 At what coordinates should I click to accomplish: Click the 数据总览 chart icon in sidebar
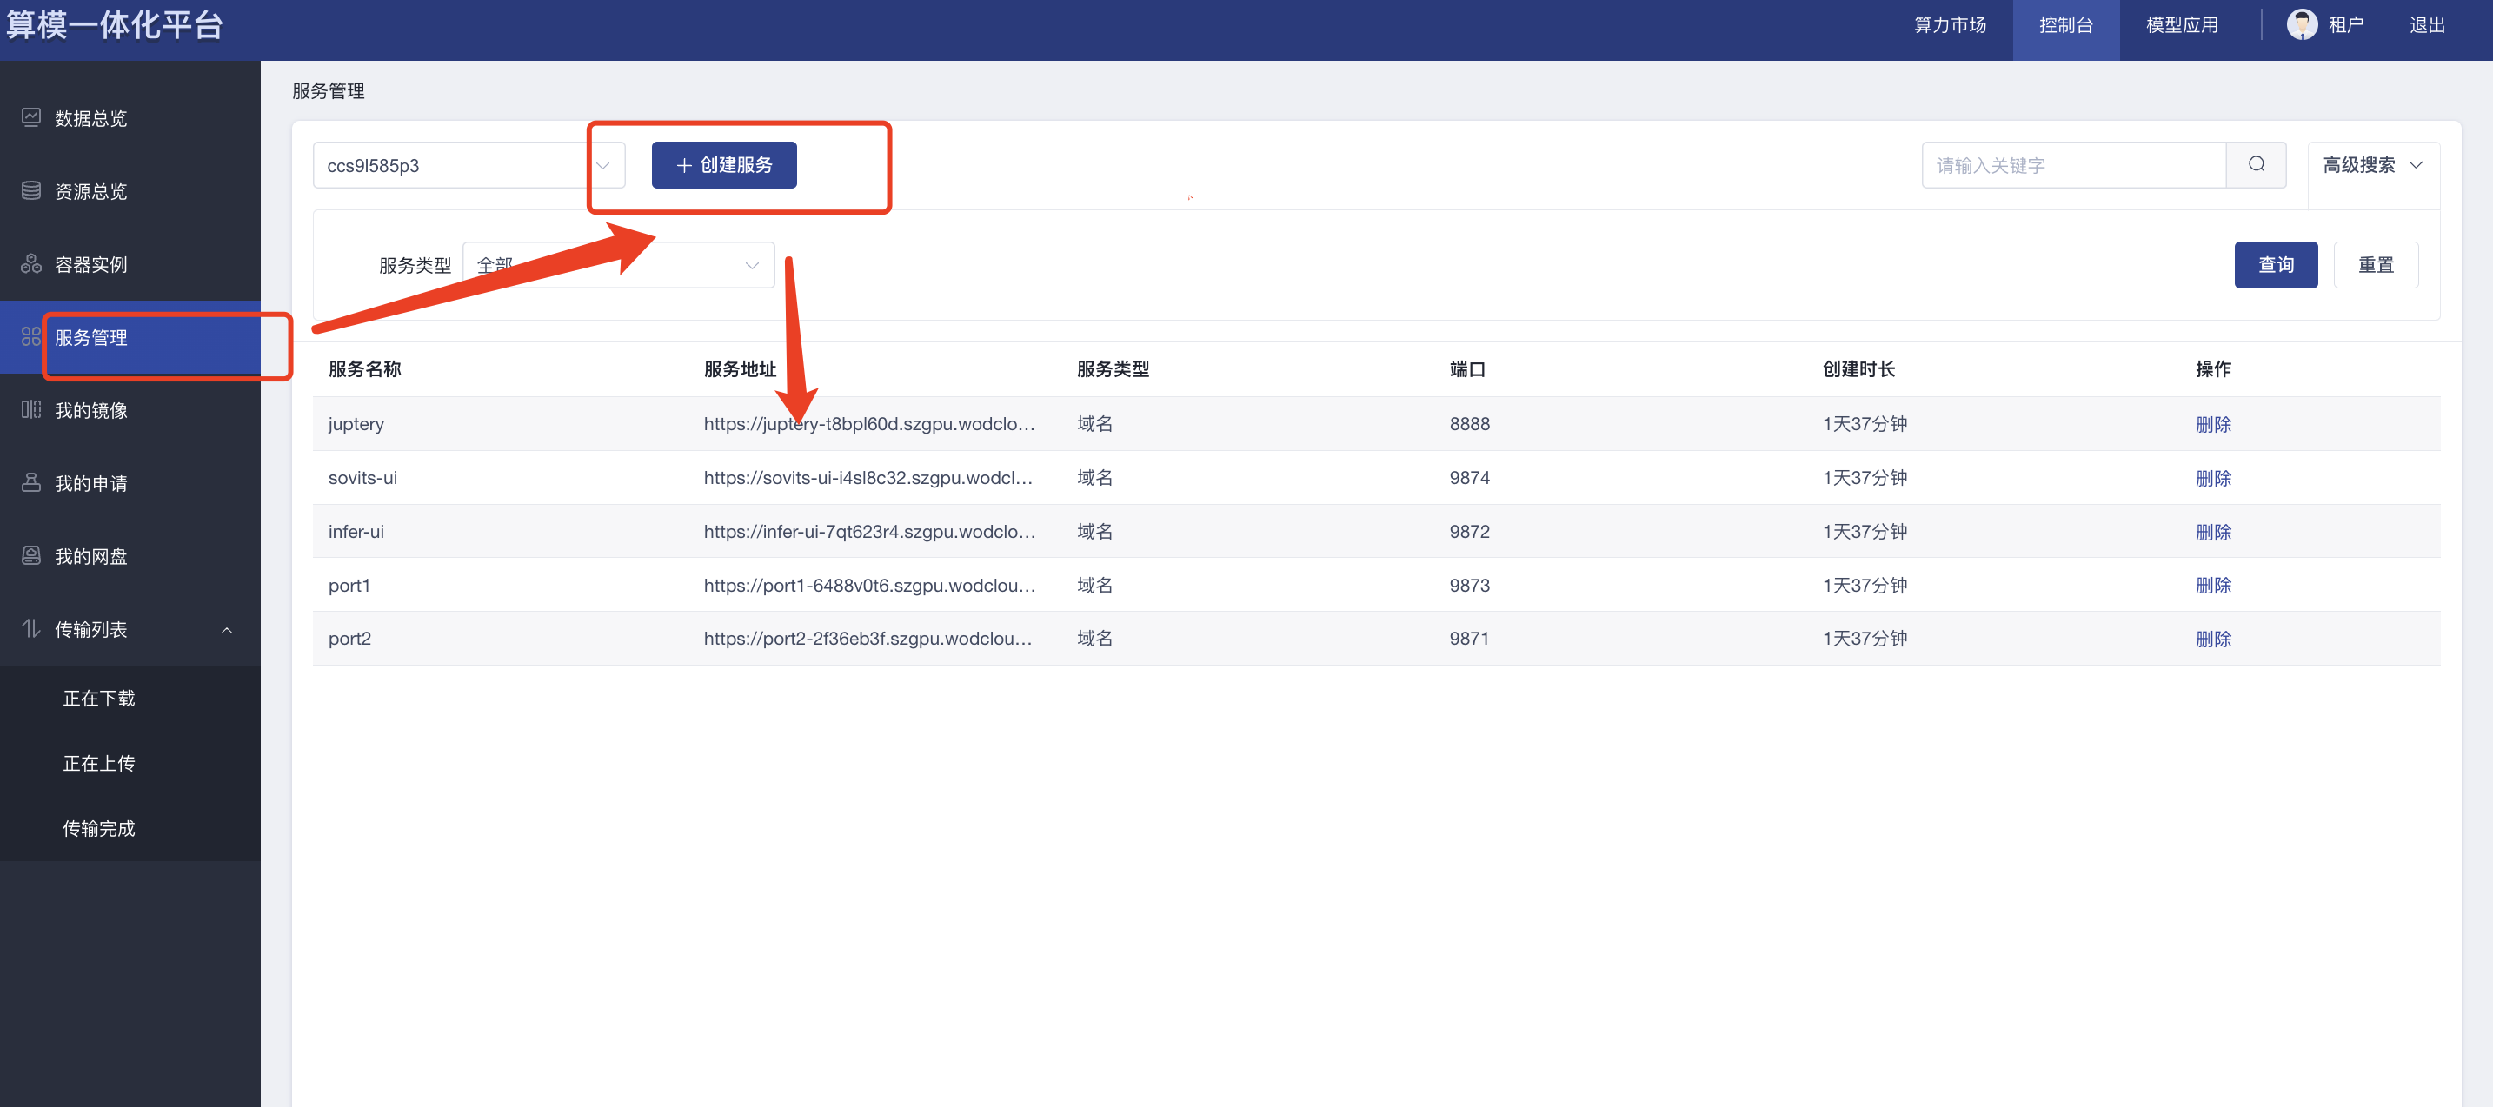tap(31, 117)
